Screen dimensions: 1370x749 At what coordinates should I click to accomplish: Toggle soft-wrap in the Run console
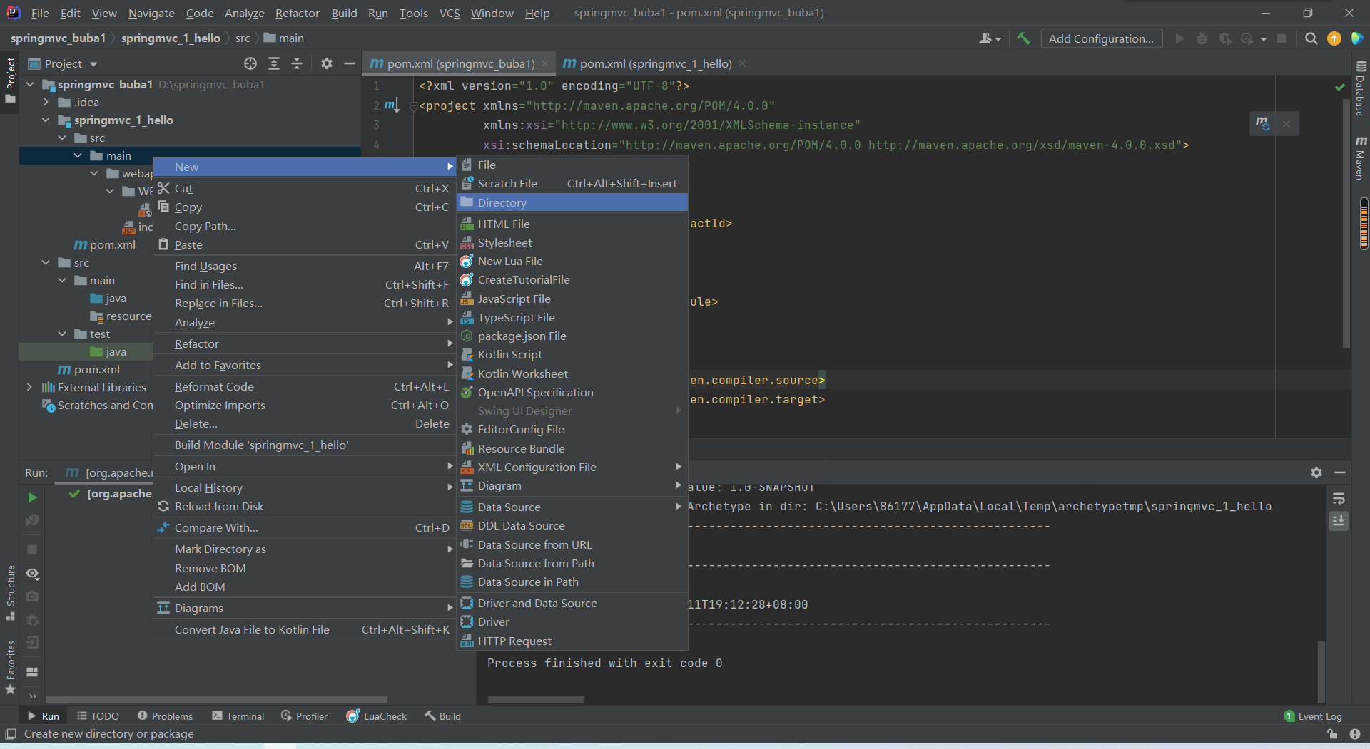1339,497
